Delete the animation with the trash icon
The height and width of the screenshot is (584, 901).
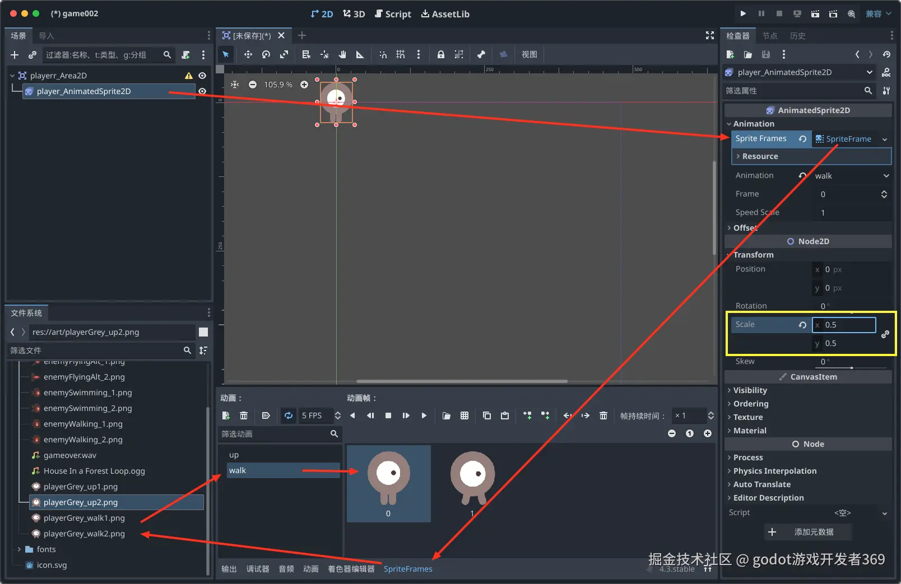244,415
